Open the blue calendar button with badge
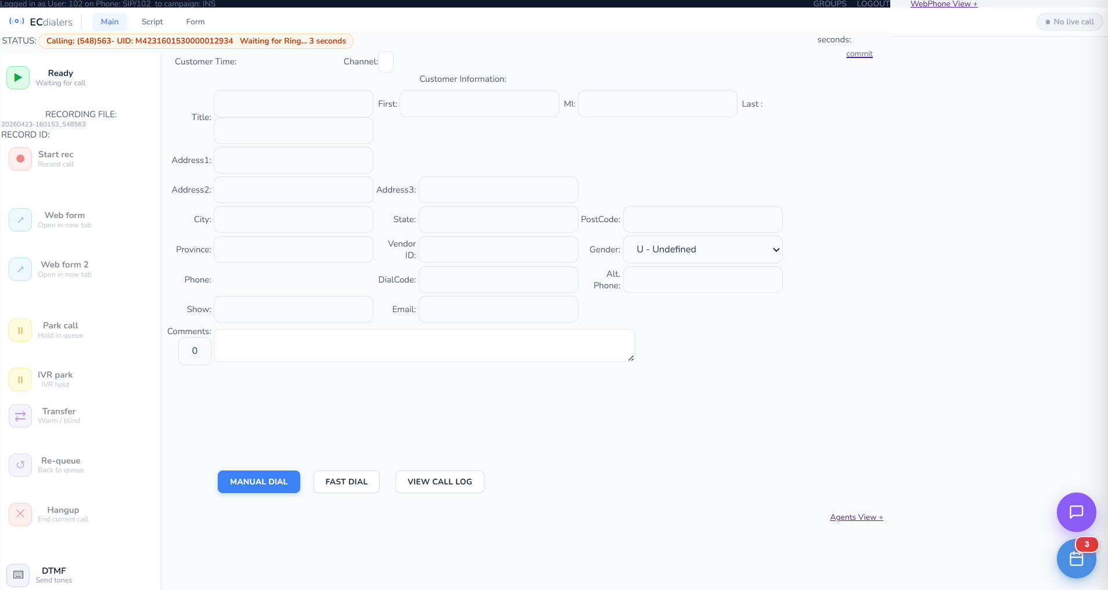The width and height of the screenshot is (1108, 590). click(1076, 559)
